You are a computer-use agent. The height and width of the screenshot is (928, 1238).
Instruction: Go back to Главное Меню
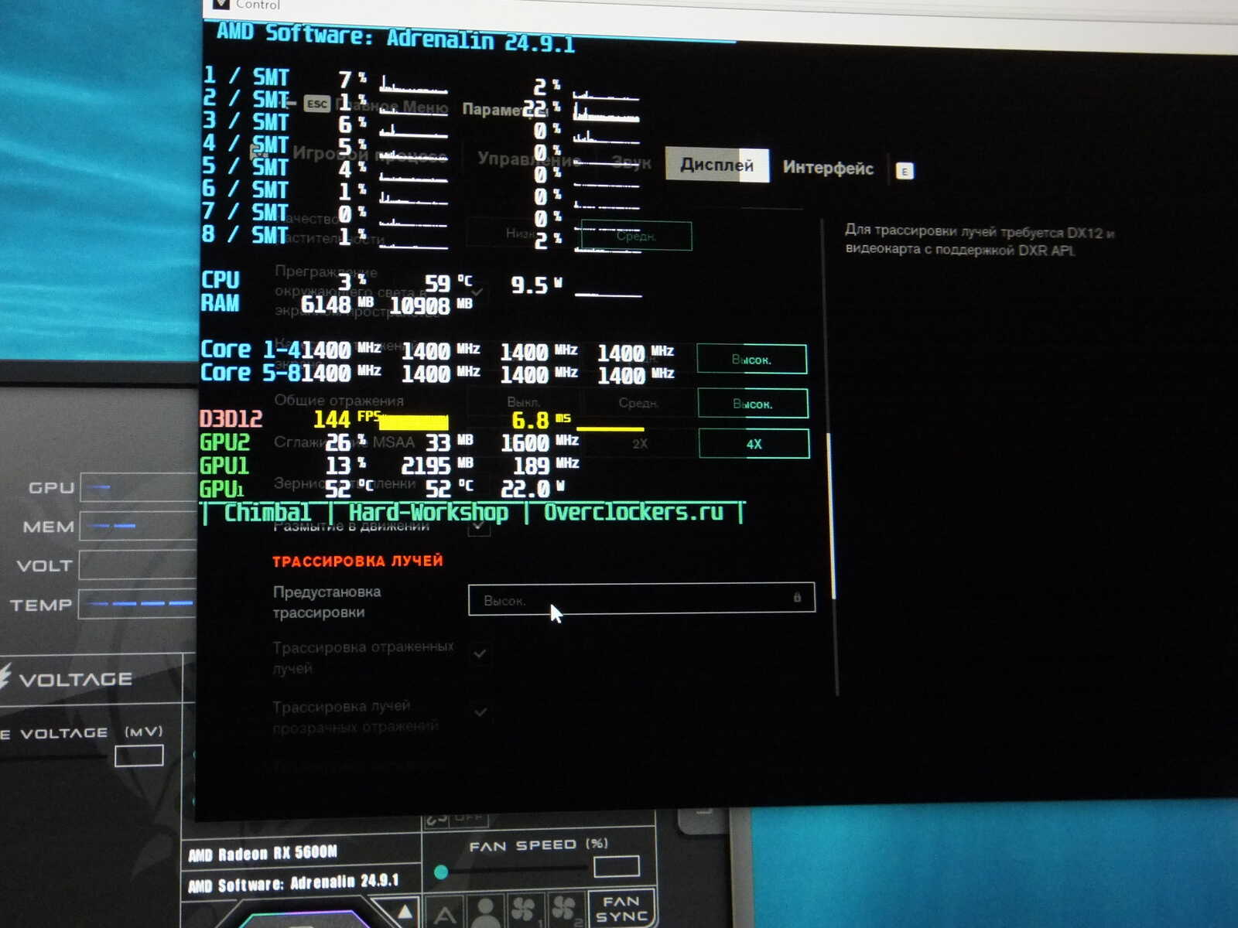click(392, 107)
